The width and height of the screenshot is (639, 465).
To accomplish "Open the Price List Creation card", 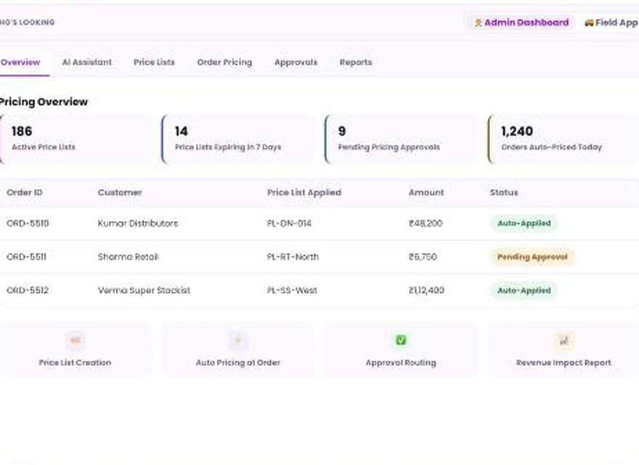I will [x=75, y=349].
